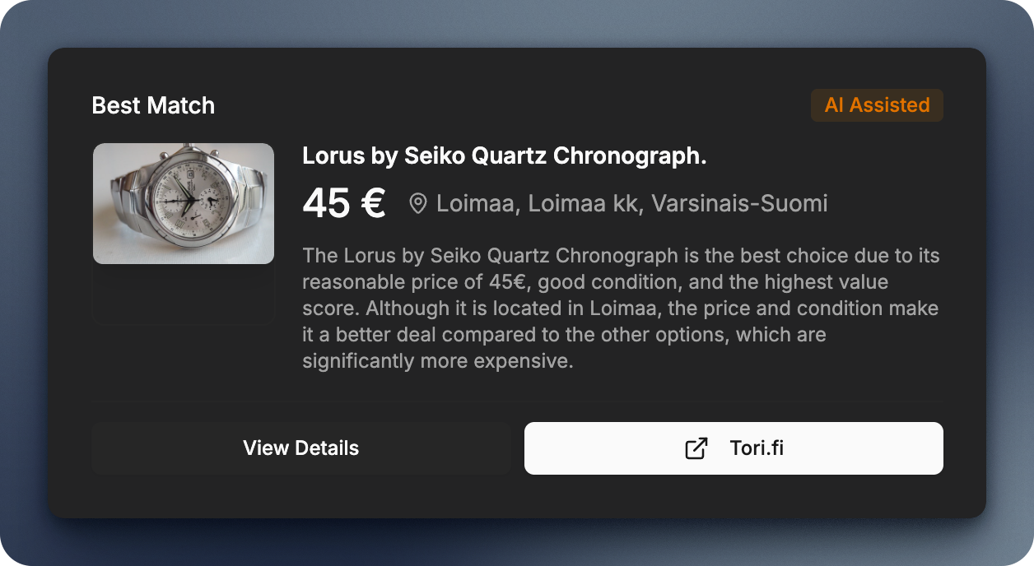Viewport: 1034px width, 566px height.
Task: Click the AI recommendation description paragraph
Action: (x=621, y=309)
